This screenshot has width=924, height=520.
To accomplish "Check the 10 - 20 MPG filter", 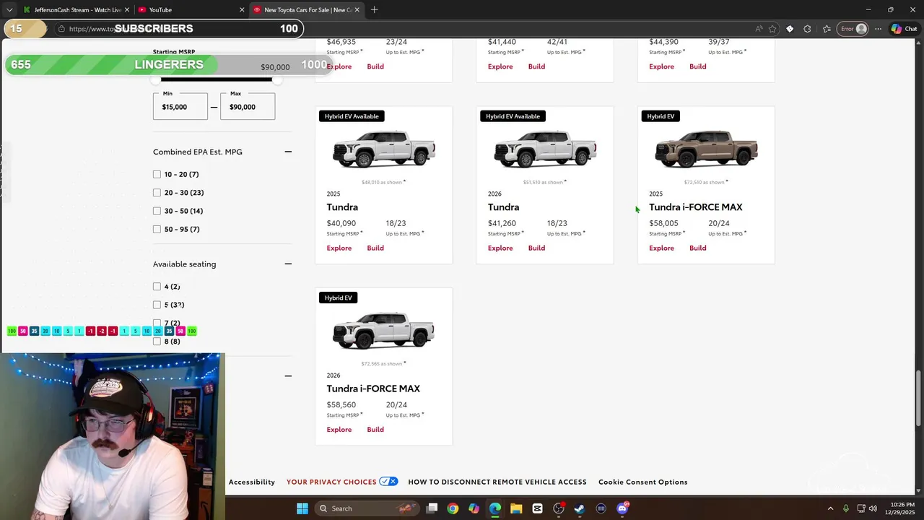I will 157,174.
